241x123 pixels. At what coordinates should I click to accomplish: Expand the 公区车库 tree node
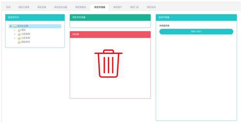point(15,38)
